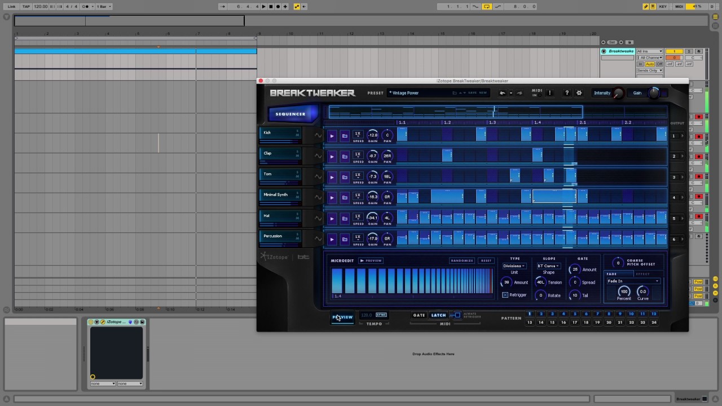Play the Tom track

(332, 177)
